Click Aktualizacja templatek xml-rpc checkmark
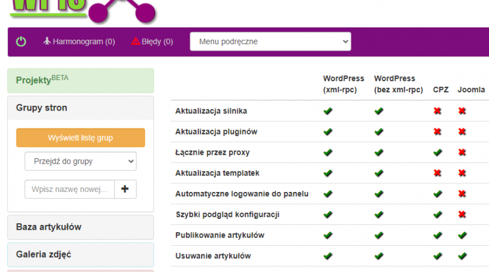This screenshot has height=272, width=489. click(x=328, y=173)
